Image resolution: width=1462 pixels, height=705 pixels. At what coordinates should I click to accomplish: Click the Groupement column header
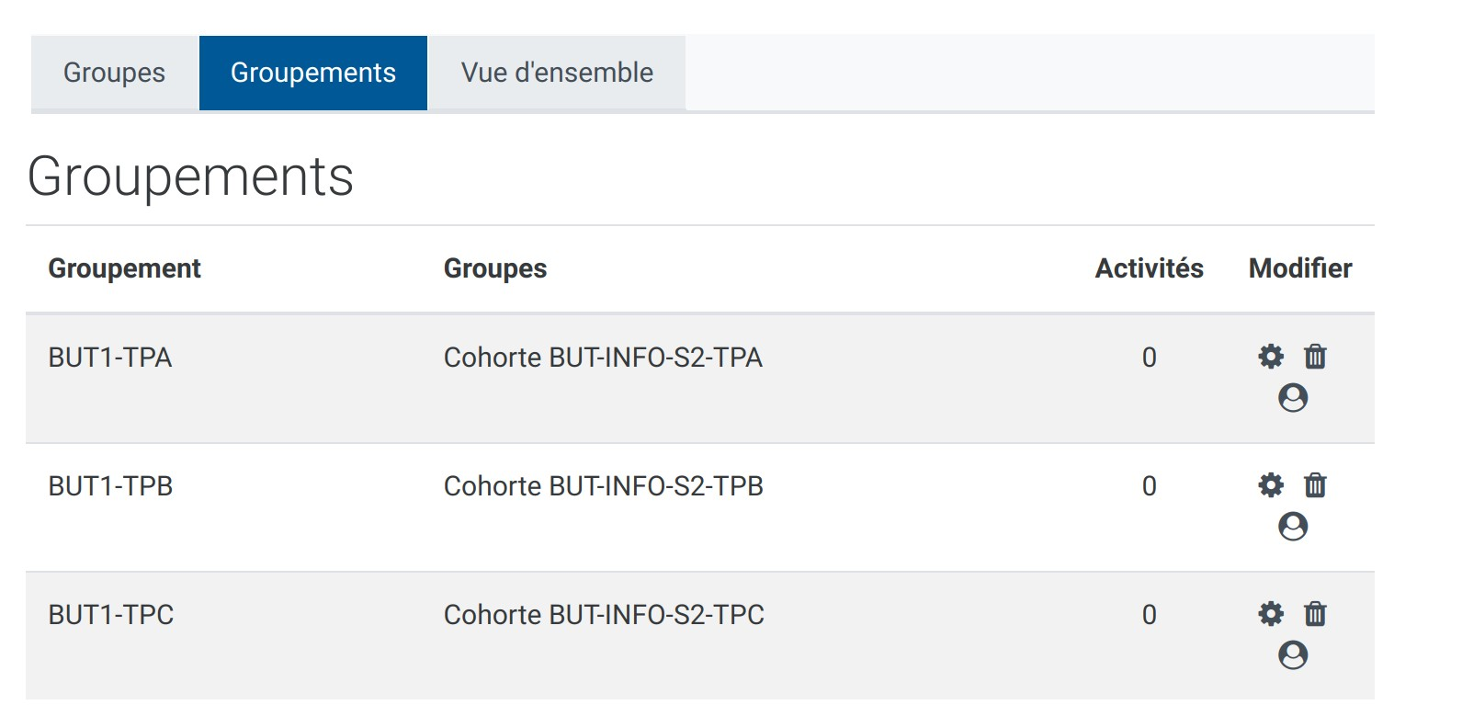(x=124, y=268)
